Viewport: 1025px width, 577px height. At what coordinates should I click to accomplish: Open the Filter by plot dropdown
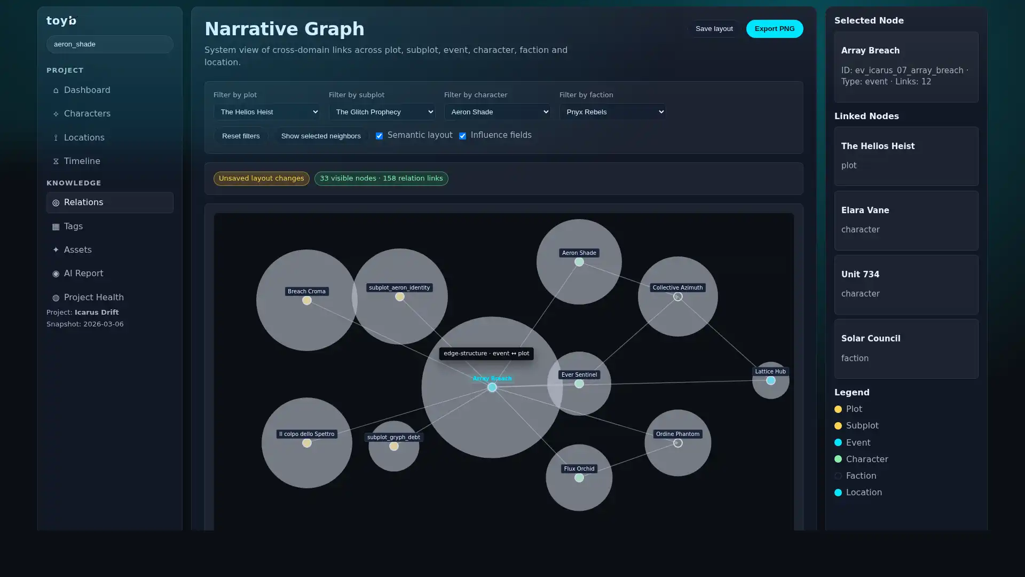[x=267, y=112]
